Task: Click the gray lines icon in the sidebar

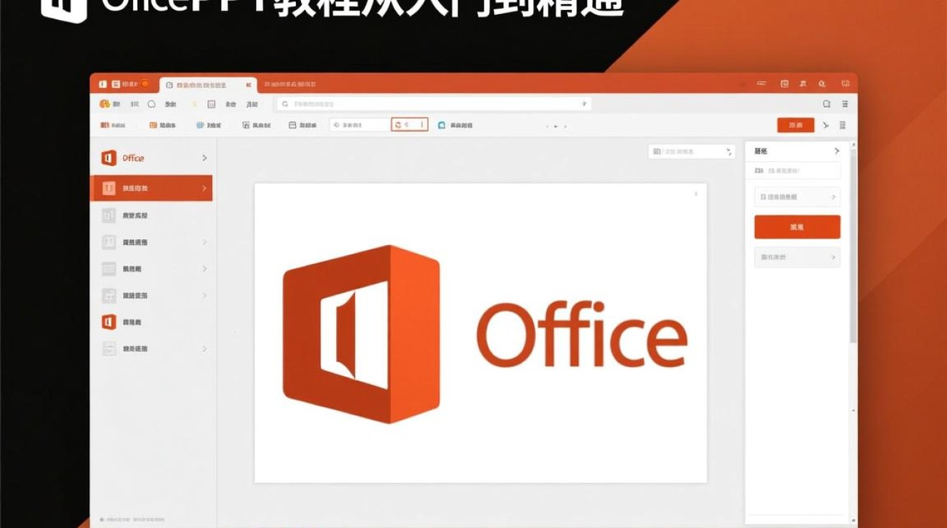Action: tap(109, 269)
